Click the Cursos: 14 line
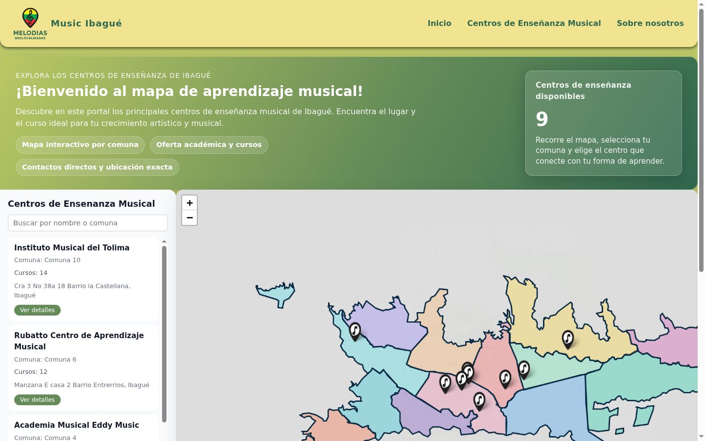705x441 pixels. point(31,273)
